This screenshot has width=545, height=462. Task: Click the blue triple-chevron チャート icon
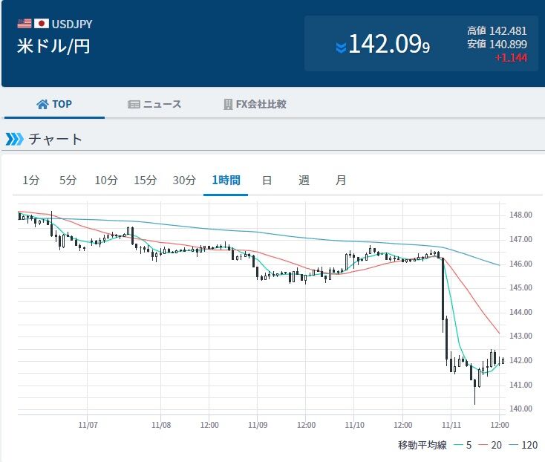14,139
